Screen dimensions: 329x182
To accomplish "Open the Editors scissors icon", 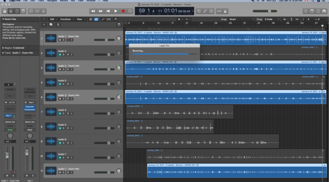I will [x=44, y=11].
